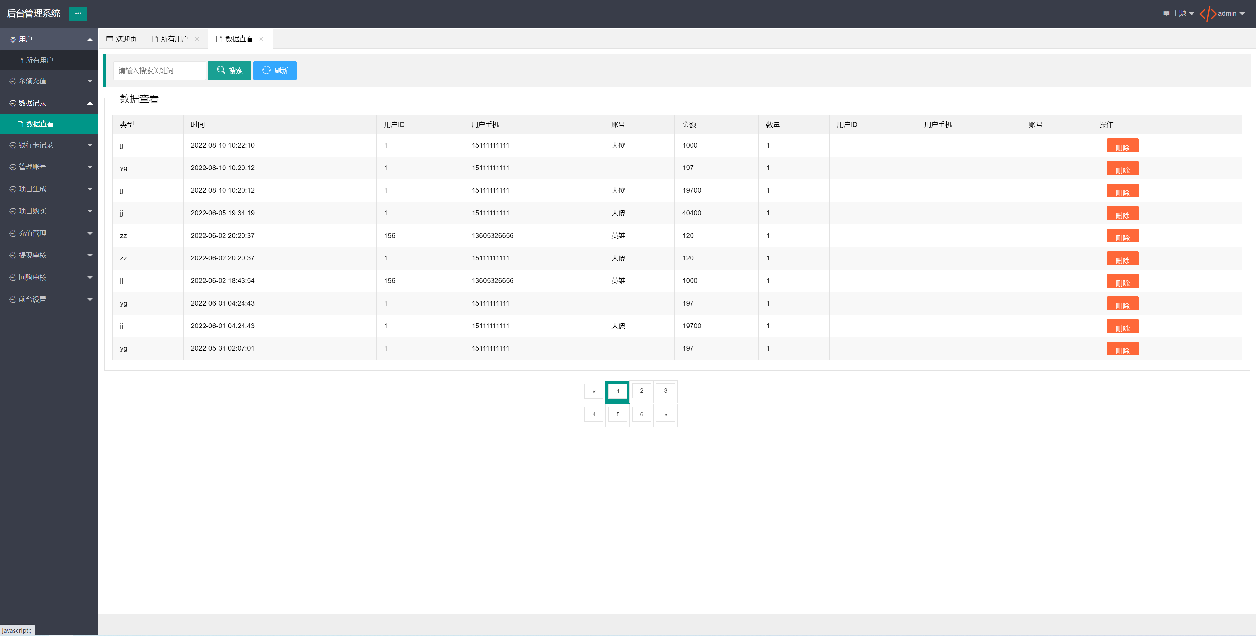Expand the 前台设置 menu

(x=49, y=299)
